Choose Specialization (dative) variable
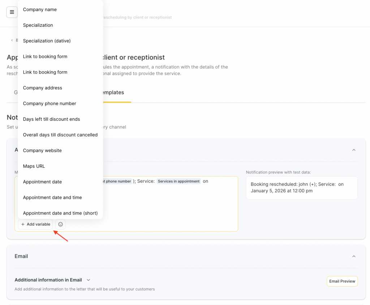Image resolution: width=370 pixels, height=305 pixels. [x=47, y=41]
